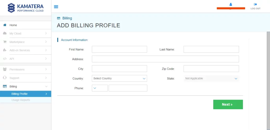Viewport: 270px width, 130px height.
Task: Click the Add-on Services puzzle icon
Action: click(5, 50)
